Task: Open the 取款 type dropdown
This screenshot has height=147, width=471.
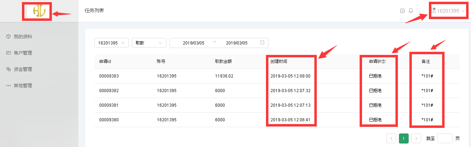Action: 149,43
